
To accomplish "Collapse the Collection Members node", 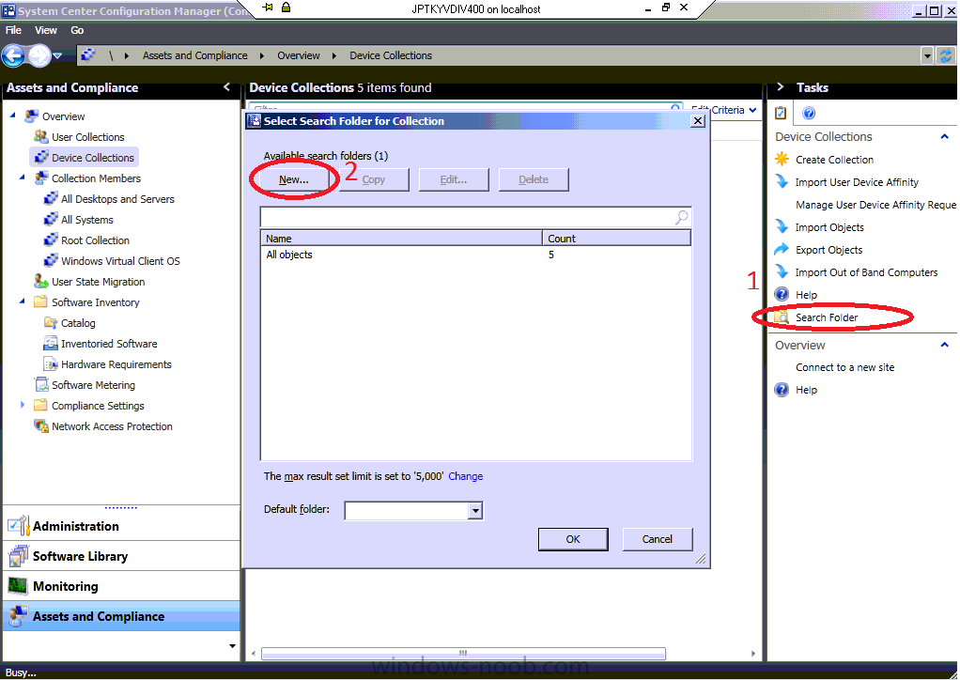I will 23,177.
